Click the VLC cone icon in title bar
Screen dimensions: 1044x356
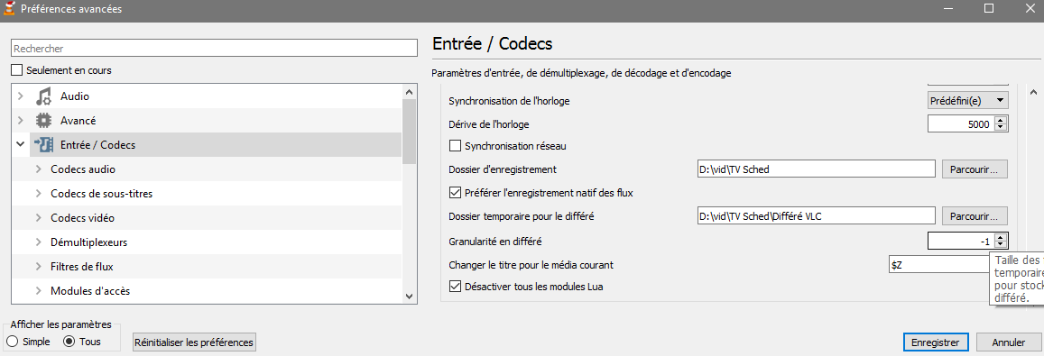point(9,9)
